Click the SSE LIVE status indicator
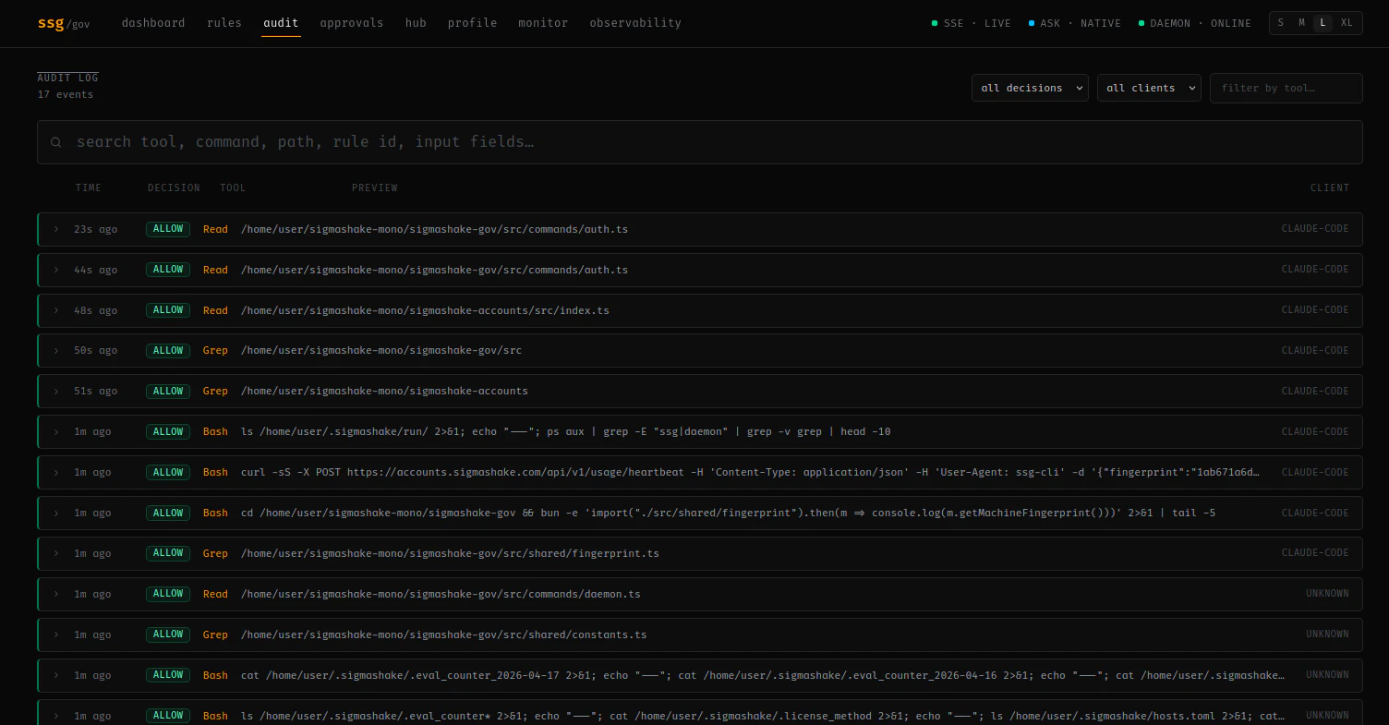This screenshot has height=725, width=1389. point(971,23)
